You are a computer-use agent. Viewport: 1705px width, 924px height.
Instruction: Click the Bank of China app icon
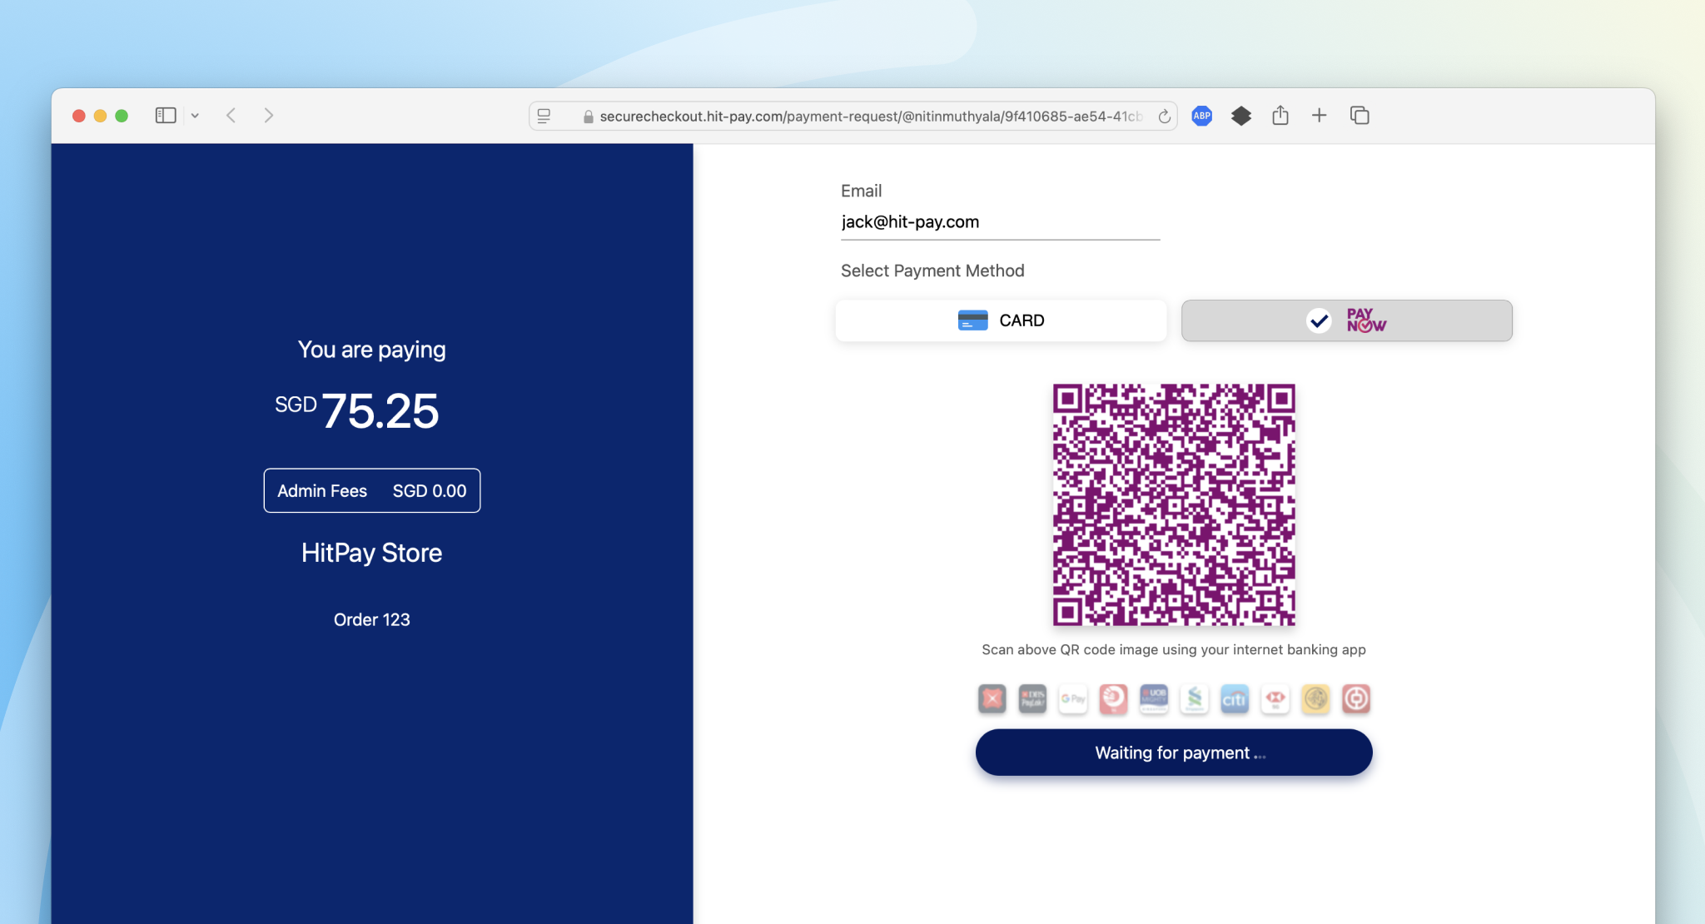[x=1356, y=699]
